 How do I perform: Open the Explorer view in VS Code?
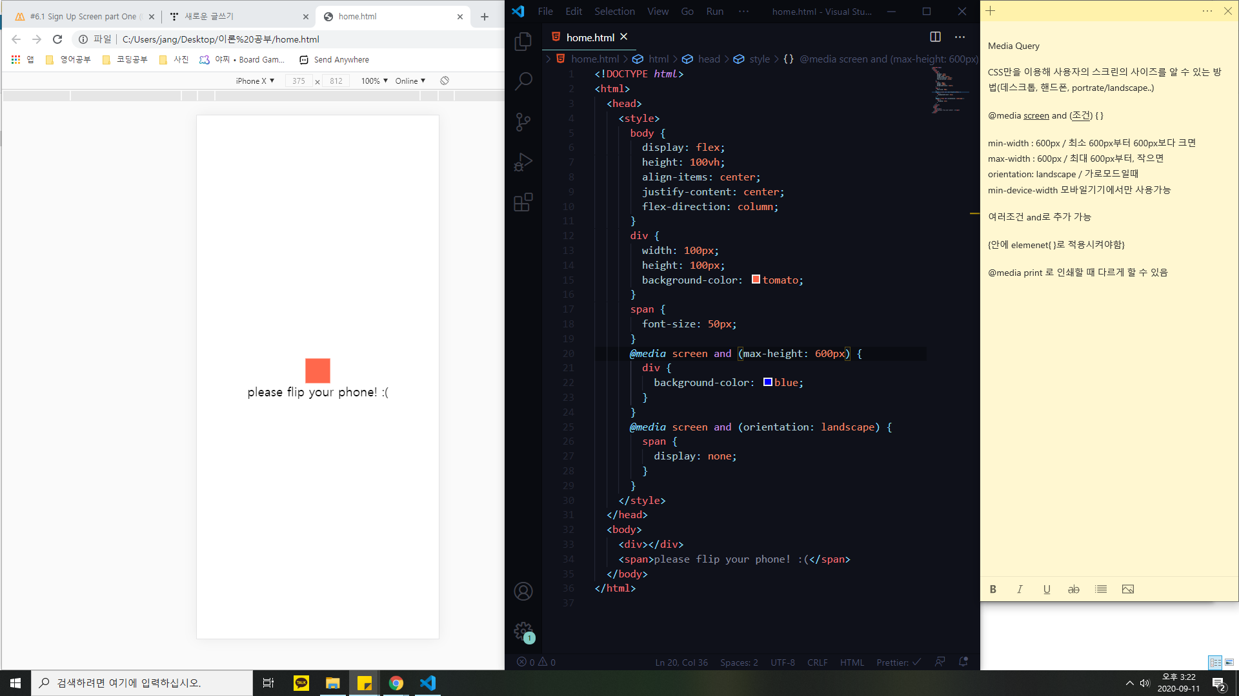523,43
